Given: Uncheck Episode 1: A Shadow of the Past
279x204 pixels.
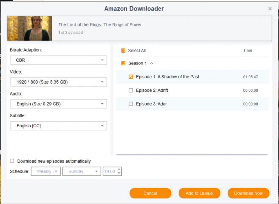Looking at the screenshot, I should click(131, 77).
